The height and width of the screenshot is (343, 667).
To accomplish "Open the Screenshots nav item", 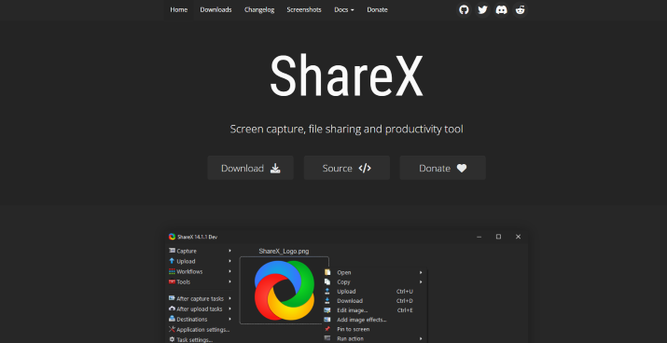I will coord(304,9).
